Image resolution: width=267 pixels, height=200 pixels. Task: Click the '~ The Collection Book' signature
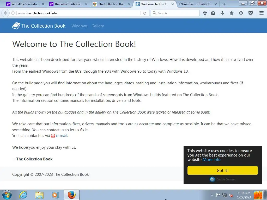click(32, 159)
